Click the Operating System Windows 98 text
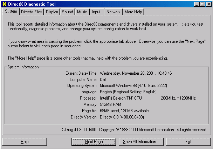Image resolution: width=213 pixels, height=149 pixels. tap(133, 86)
